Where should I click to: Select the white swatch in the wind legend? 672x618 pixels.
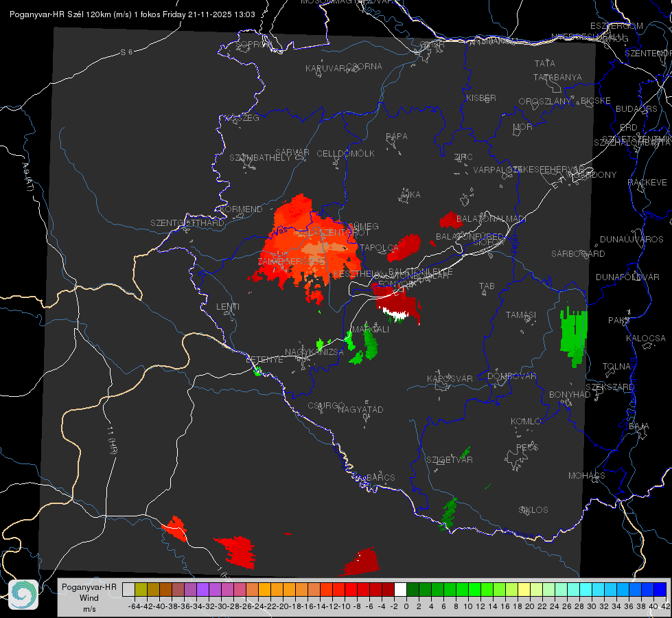coord(400,589)
